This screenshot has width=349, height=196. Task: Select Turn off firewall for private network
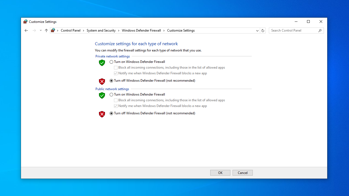tap(112, 81)
